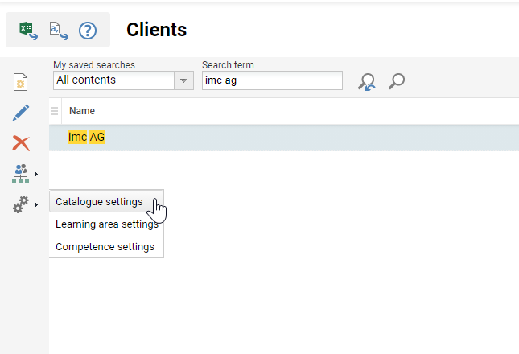Expand the small arrow beside the hierarchy icon
This screenshot has width=519, height=354.
[36, 174]
